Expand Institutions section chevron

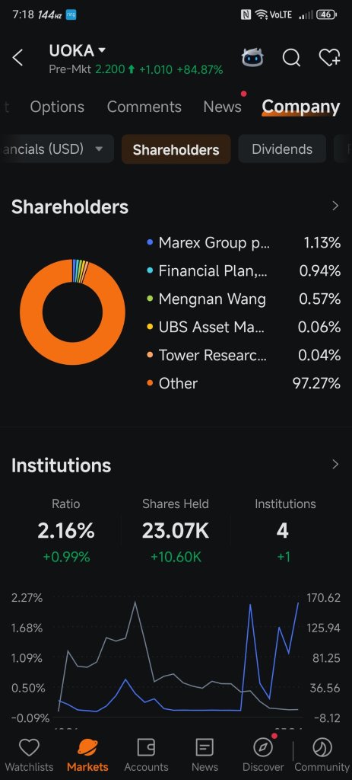[x=335, y=464]
